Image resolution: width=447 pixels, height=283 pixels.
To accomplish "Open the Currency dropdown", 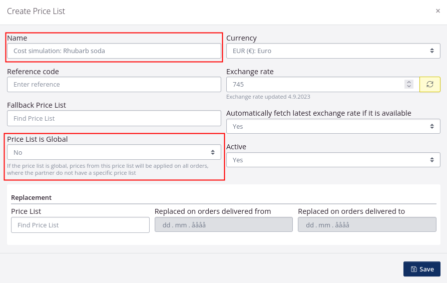I will pyautogui.click(x=333, y=51).
